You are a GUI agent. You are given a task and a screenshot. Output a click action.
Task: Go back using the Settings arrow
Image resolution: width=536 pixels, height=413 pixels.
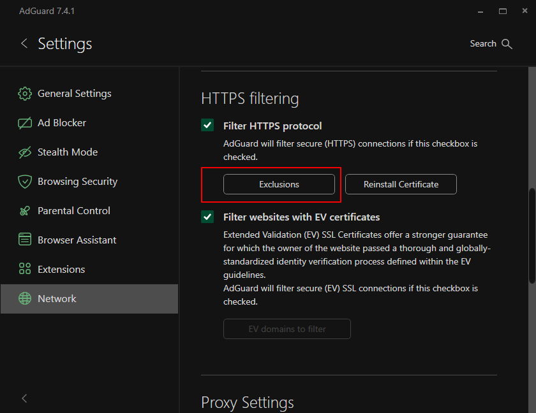coord(24,43)
